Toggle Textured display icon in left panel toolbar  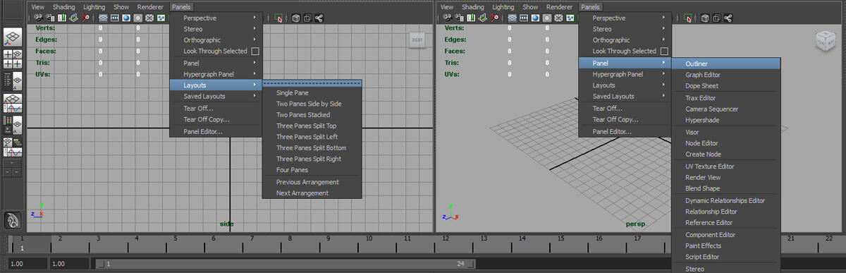pos(161,18)
